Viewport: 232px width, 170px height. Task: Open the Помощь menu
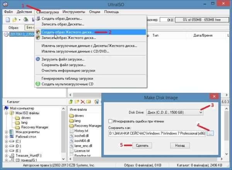click(x=111, y=12)
